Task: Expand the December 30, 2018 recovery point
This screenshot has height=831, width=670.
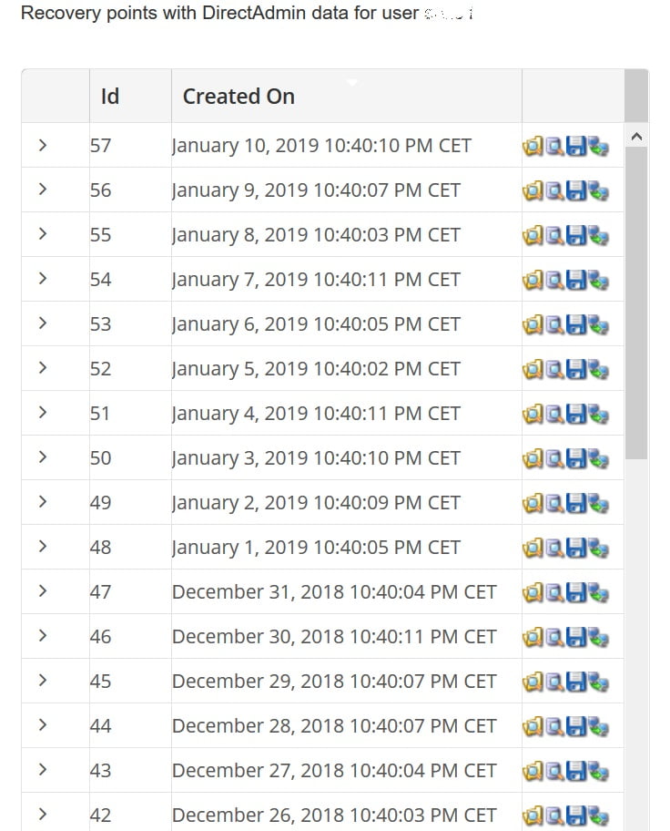Action: pyautogui.click(x=43, y=636)
